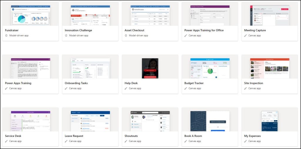Select the Meeting Capture preview thumbnail
301x149 pixels.
point(270,15)
